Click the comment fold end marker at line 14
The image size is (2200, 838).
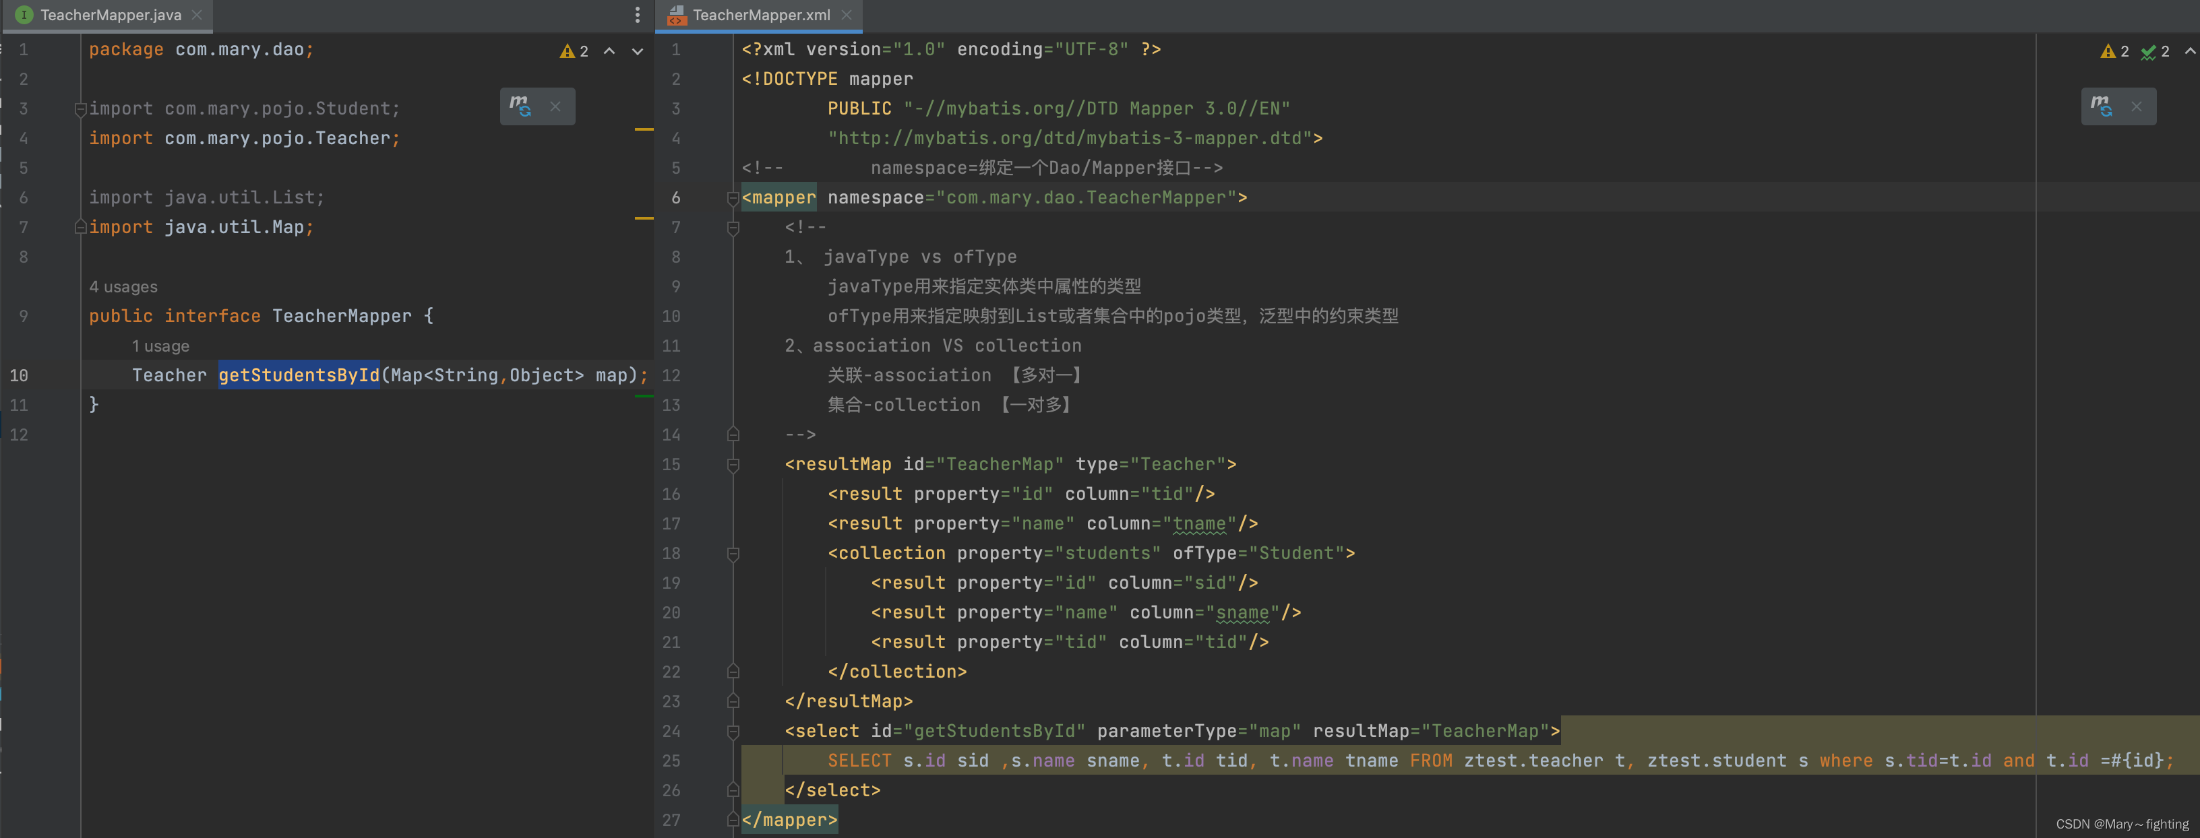click(733, 435)
